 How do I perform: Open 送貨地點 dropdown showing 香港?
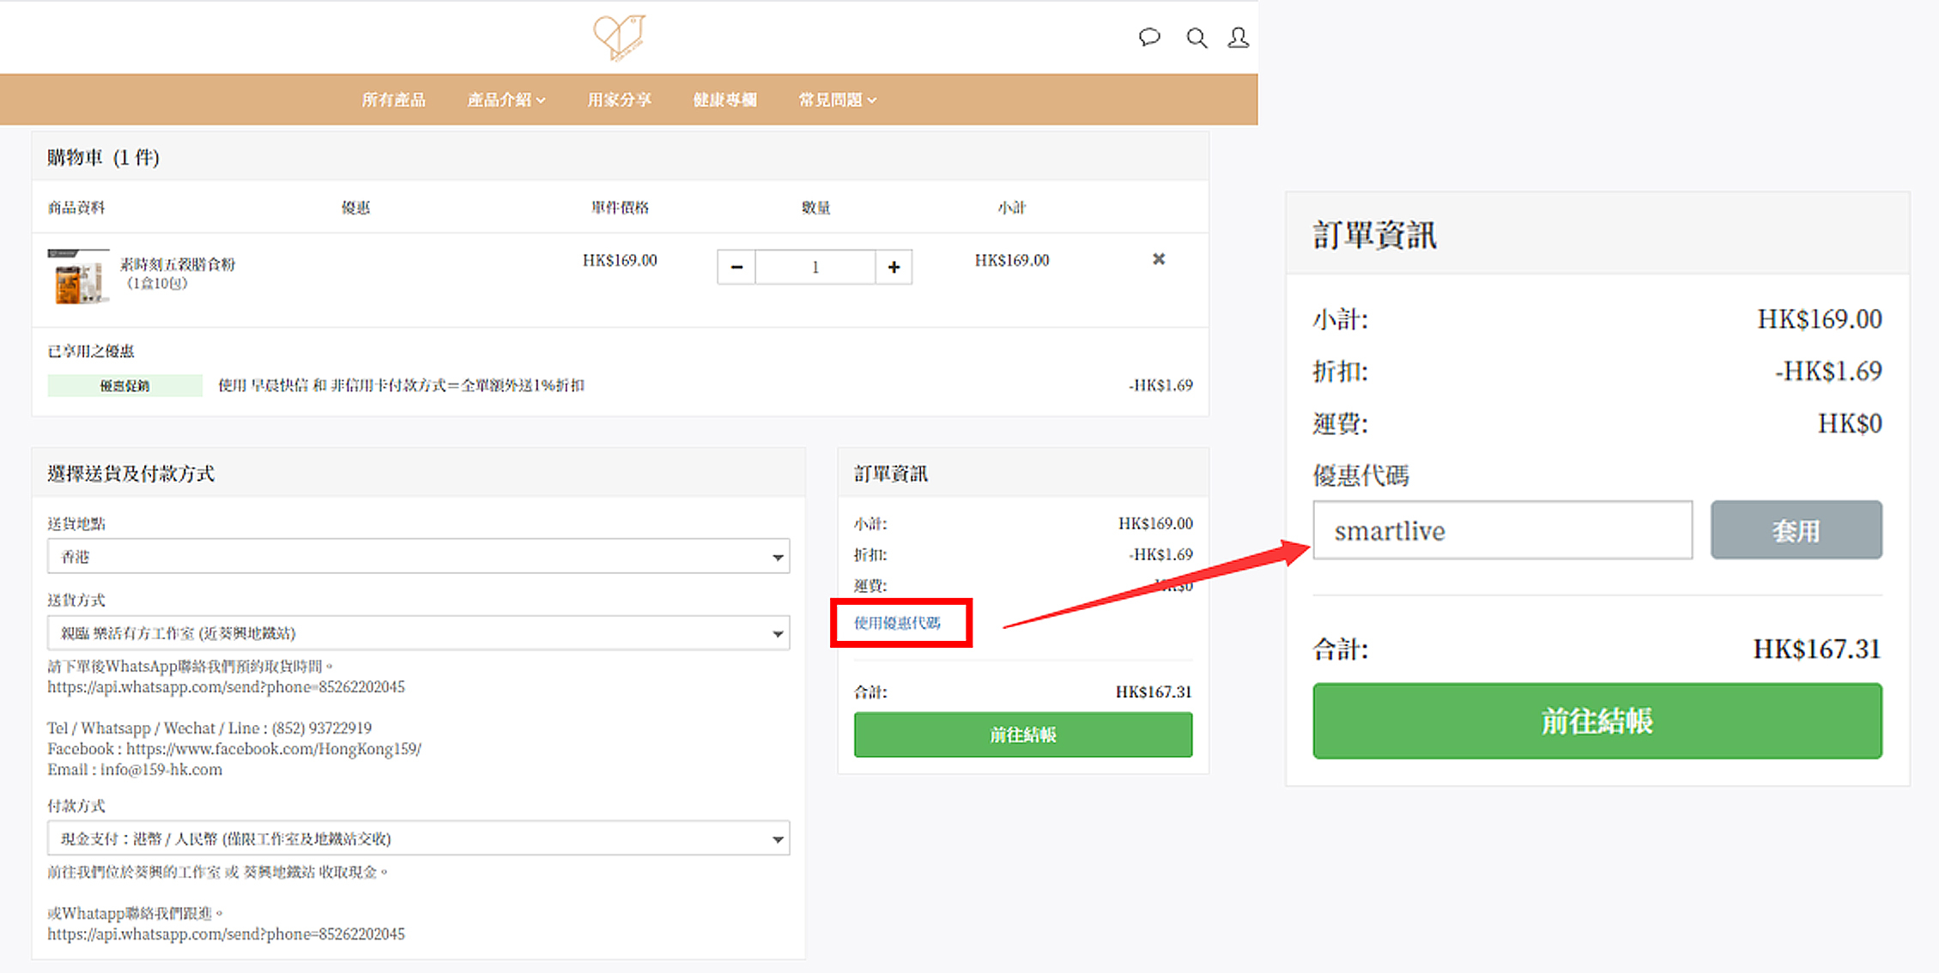(x=418, y=557)
